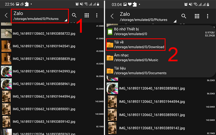Tap the search icon on right screen
The width and height of the screenshot is (216, 135).
click(x=184, y=16)
